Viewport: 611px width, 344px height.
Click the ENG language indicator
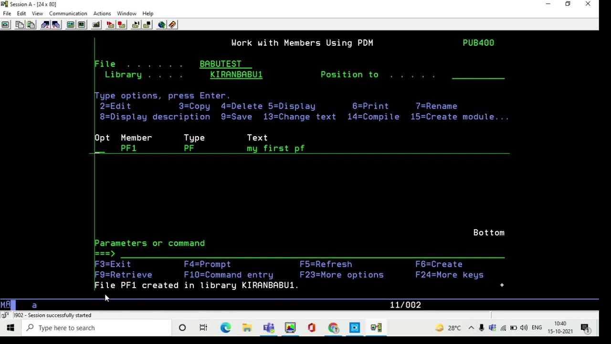(537, 328)
